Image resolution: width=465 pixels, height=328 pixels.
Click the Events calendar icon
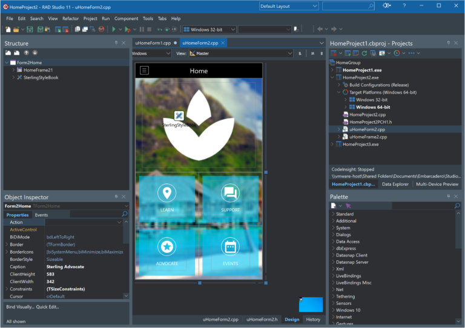coord(230,246)
